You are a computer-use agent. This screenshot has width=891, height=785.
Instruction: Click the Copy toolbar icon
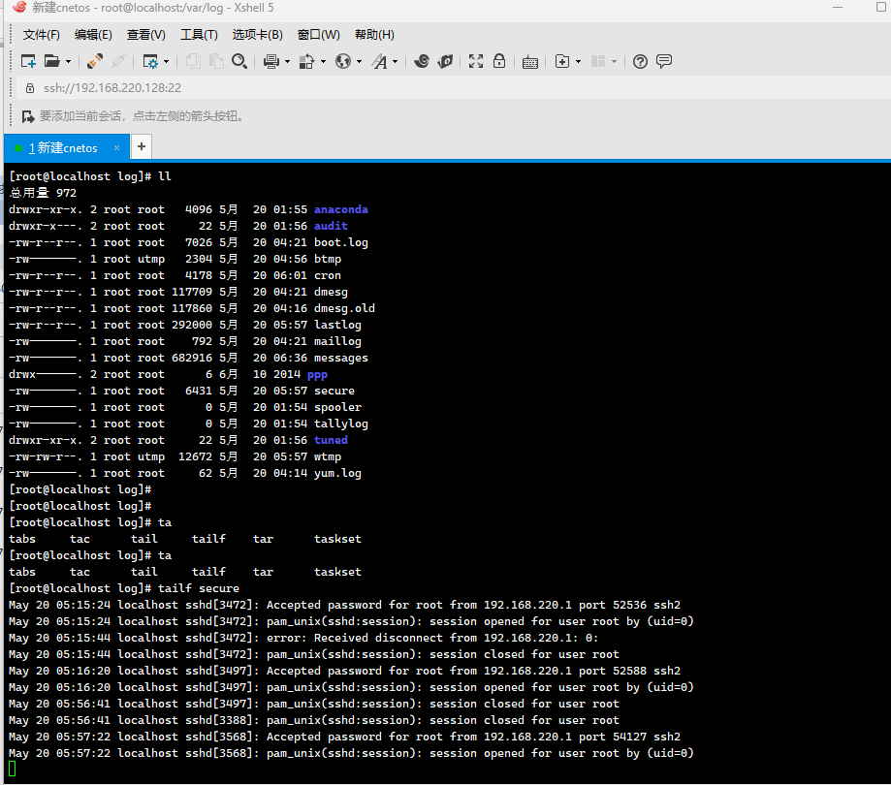(193, 61)
